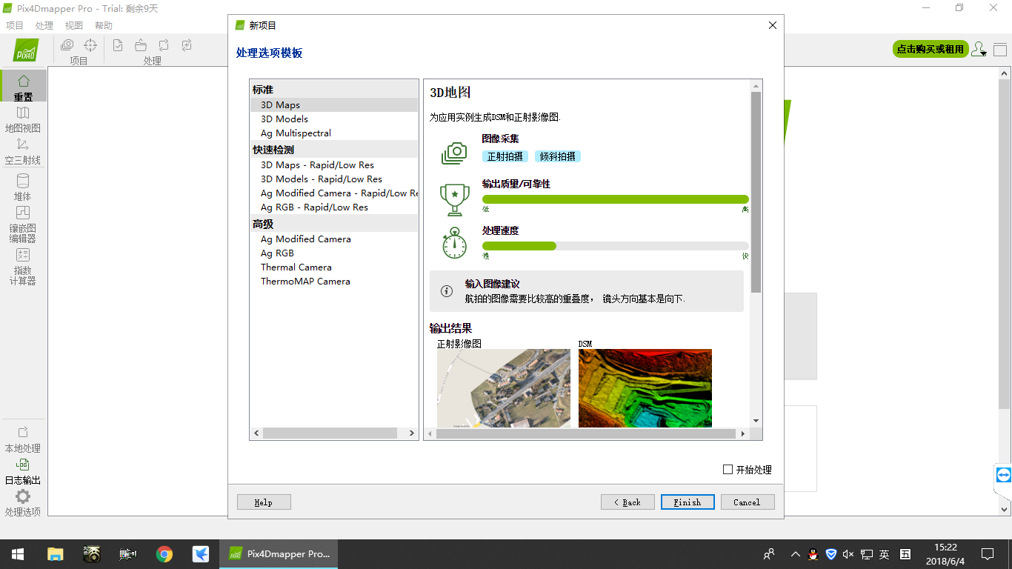The image size is (1012, 569).
Task: Open the Index Calculator 指数计算器 view
Action: pyautogui.click(x=23, y=267)
